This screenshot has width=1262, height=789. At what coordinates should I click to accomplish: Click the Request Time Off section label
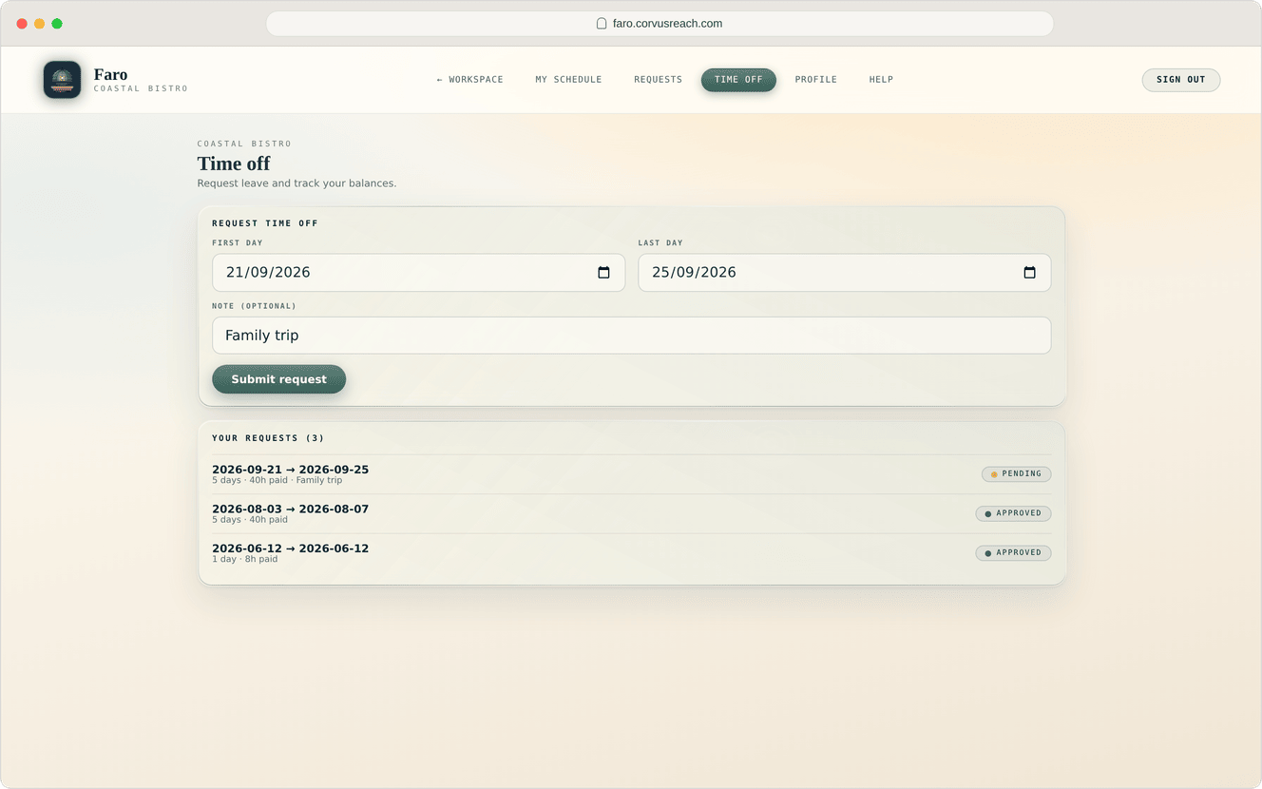(265, 223)
